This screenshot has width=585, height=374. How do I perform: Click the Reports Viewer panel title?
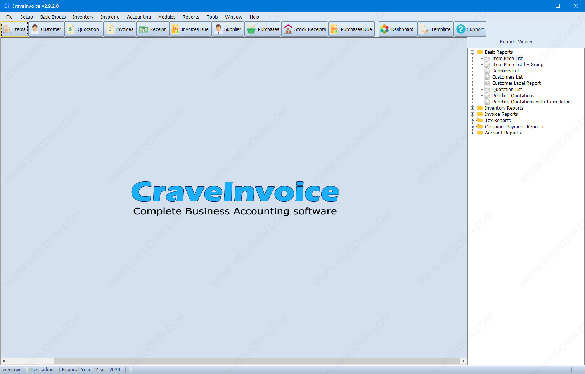tap(516, 42)
